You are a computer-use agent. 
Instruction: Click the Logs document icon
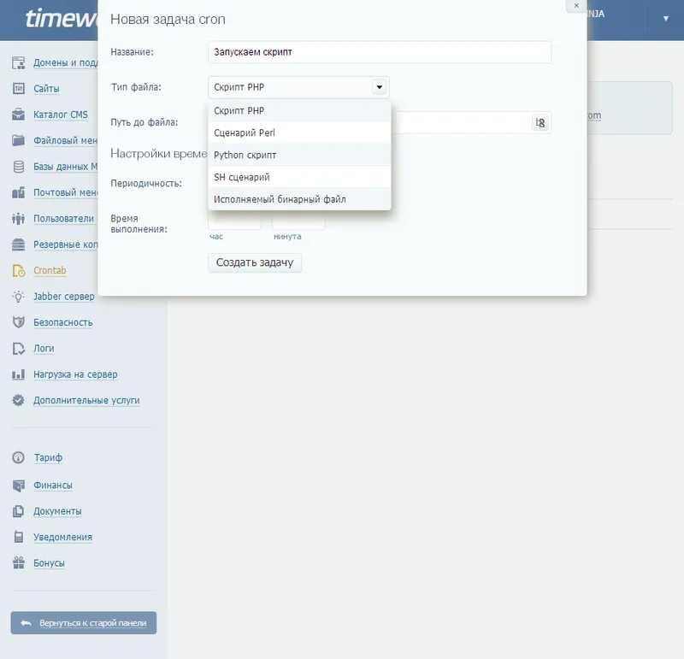[18, 349]
